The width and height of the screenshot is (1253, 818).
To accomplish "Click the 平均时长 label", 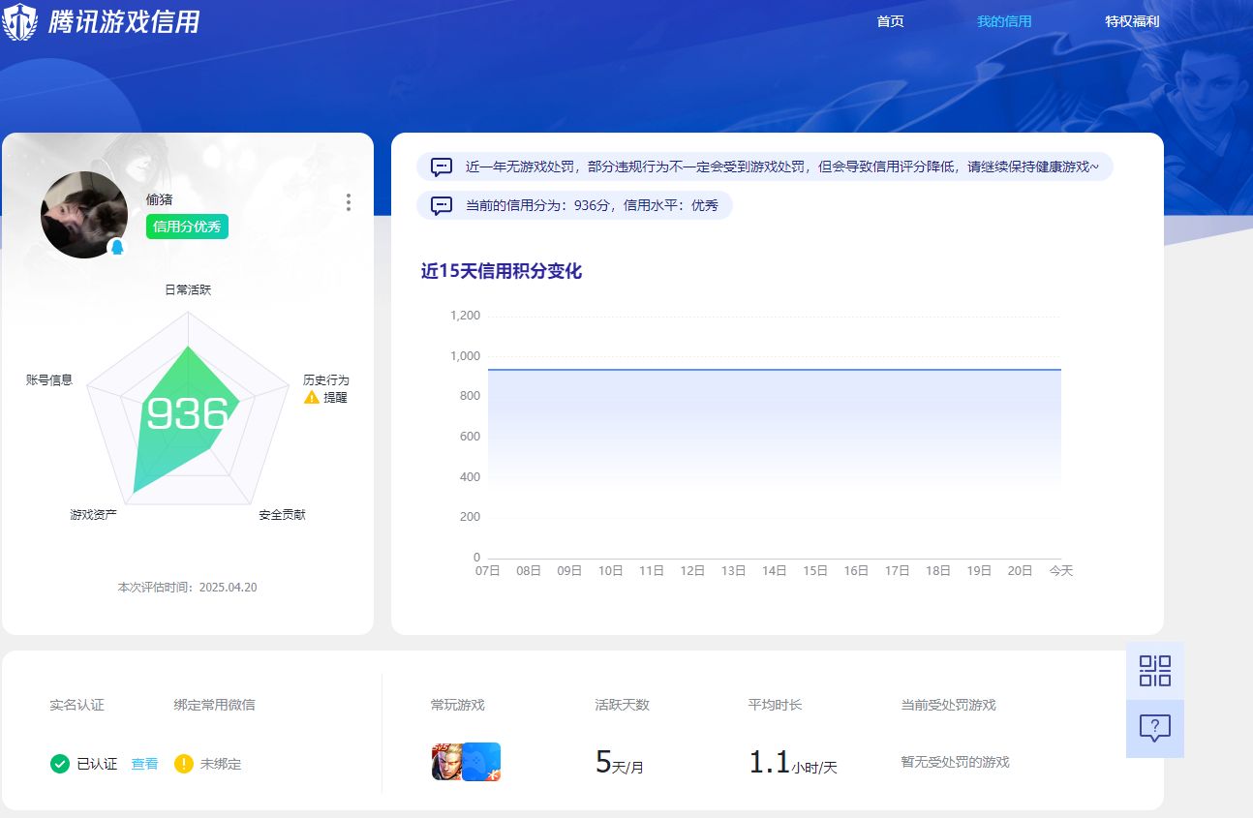I will coord(775,705).
